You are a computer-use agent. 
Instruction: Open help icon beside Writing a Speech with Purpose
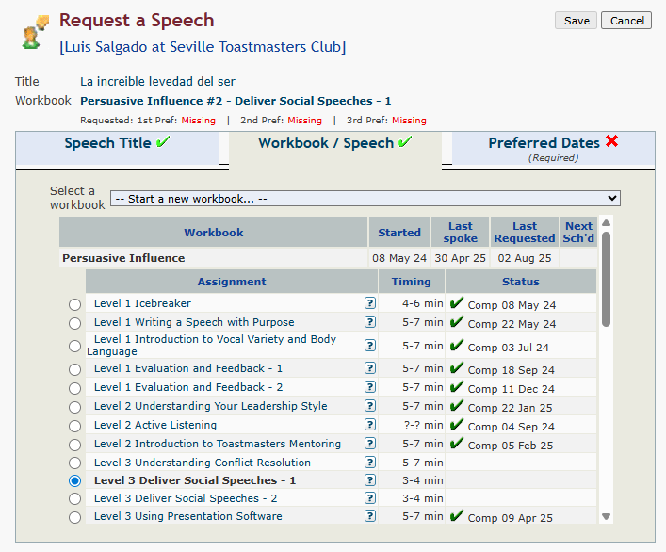pos(370,322)
